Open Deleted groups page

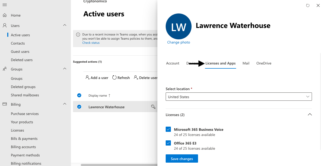click(x=23, y=87)
